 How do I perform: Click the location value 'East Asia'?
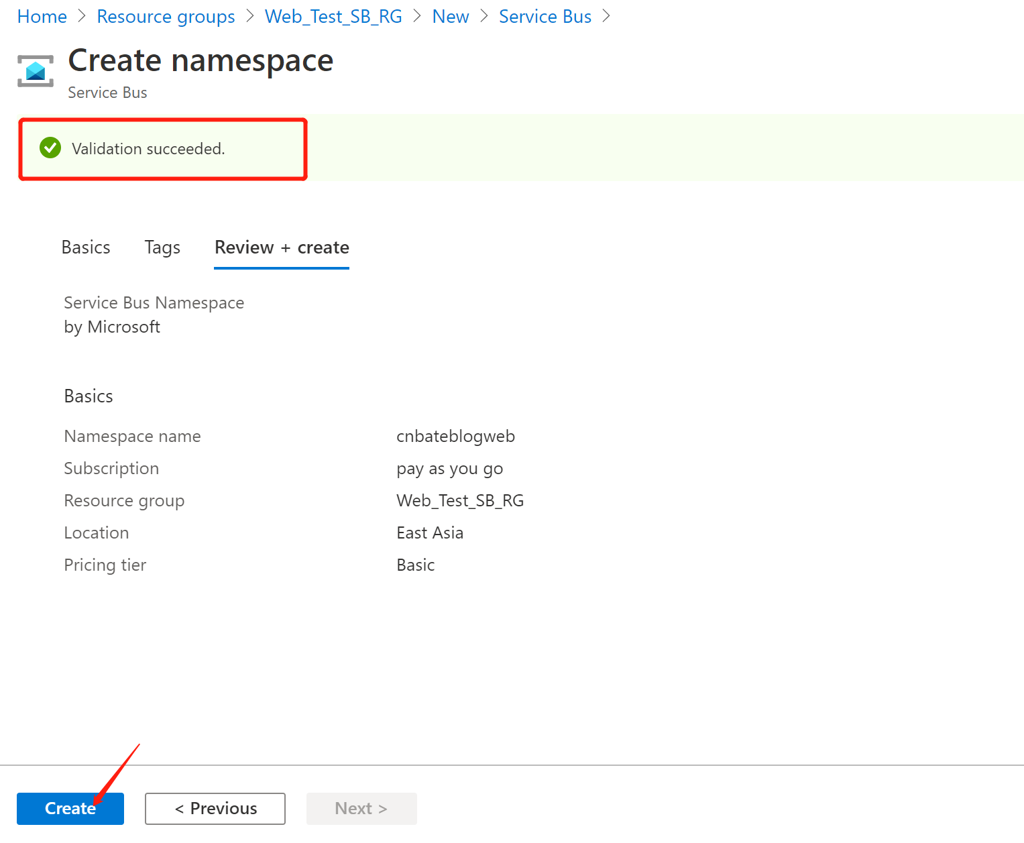point(430,533)
